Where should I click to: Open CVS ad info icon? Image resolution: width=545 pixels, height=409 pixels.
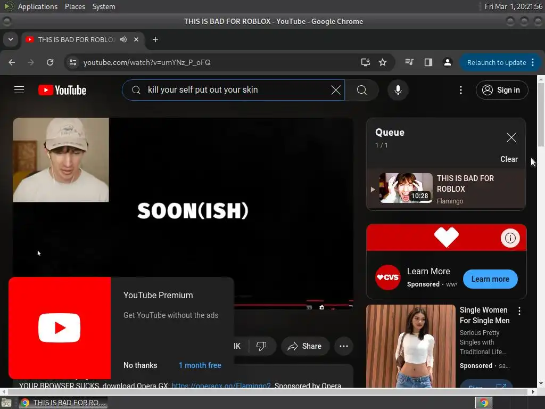510,238
